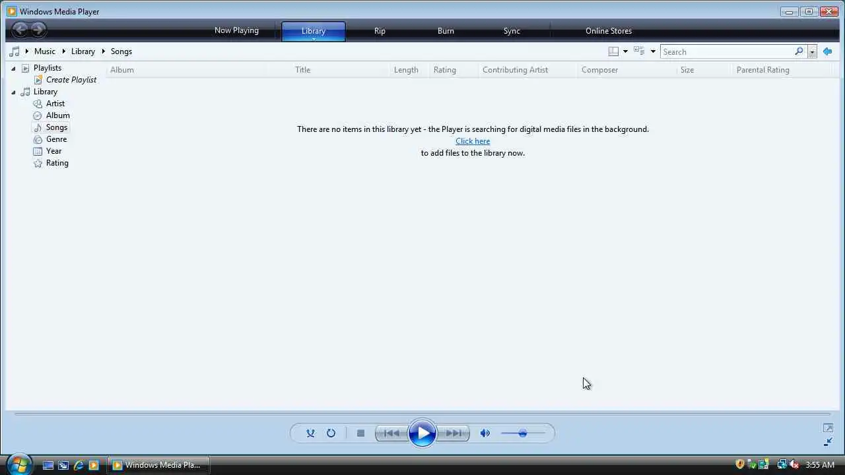
Task: Click the Library breadcrumb
Action: click(x=83, y=51)
